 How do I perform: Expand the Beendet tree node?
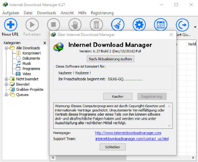pos(6,84)
